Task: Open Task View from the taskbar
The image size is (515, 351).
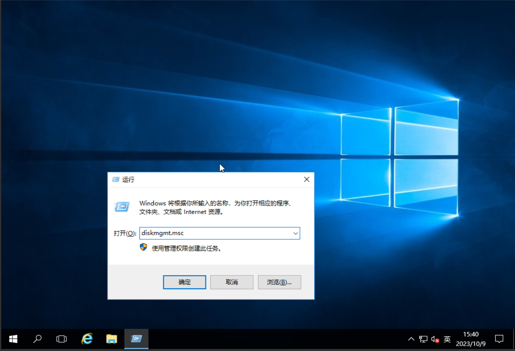Action: tap(62, 339)
